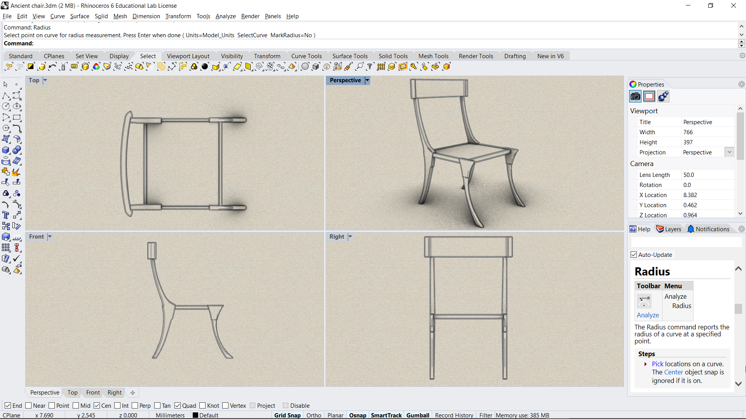The width and height of the screenshot is (746, 419).
Task: Open the Transform menu
Action: point(178,16)
